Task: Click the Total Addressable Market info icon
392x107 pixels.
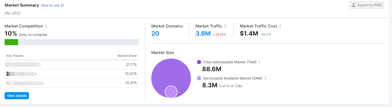Action: coord(260,62)
